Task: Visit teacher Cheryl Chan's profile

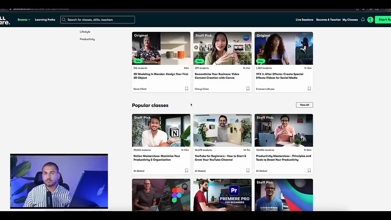Action: (202, 89)
